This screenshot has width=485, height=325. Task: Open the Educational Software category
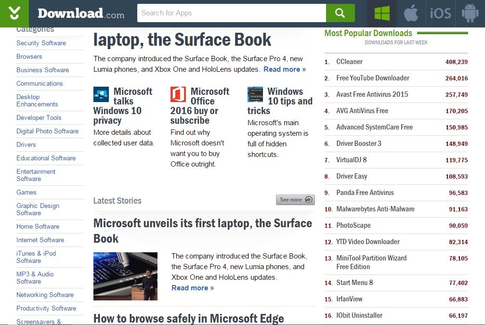(46, 158)
